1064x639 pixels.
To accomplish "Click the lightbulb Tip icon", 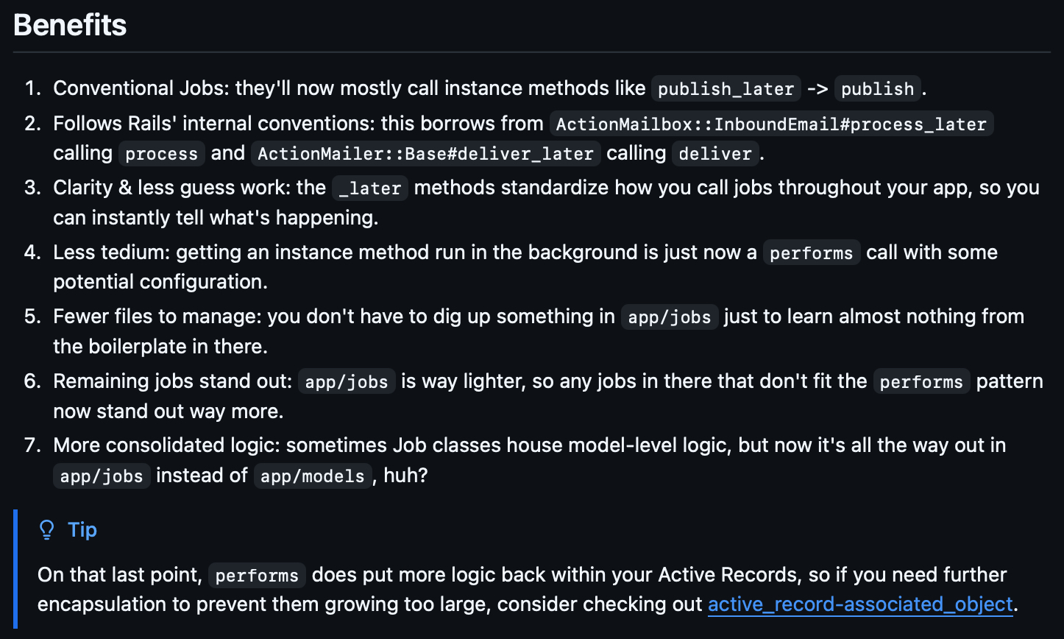I will tap(46, 530).
